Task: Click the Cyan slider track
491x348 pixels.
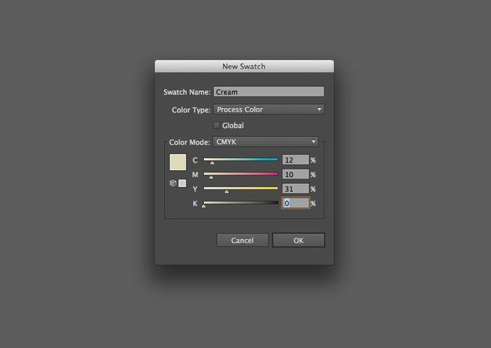Action: pyautogui.click(x=241, y=159)
